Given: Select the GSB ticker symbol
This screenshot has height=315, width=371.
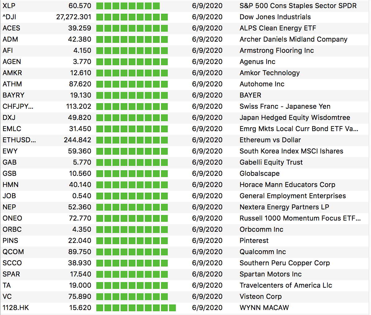Looking at the screenshot, I should click(10, 174).
